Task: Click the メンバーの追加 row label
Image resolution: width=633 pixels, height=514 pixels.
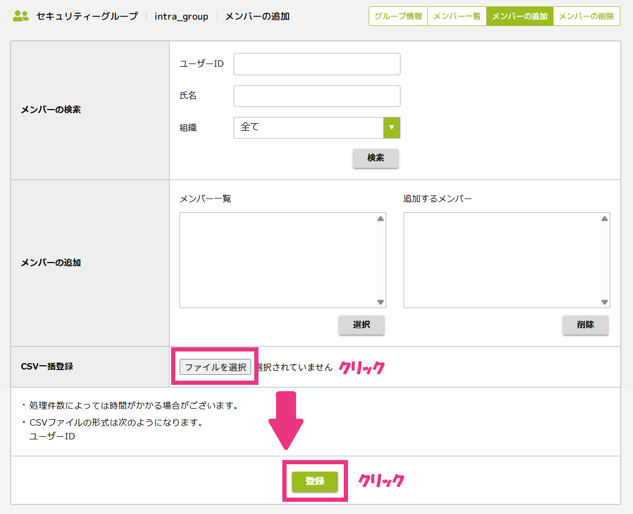Action: [51, 263]
